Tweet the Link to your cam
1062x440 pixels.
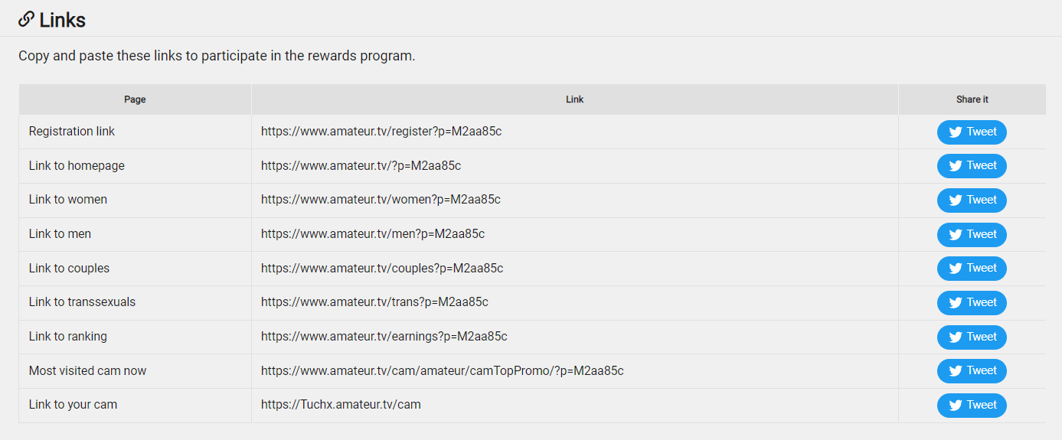(972, 406)
